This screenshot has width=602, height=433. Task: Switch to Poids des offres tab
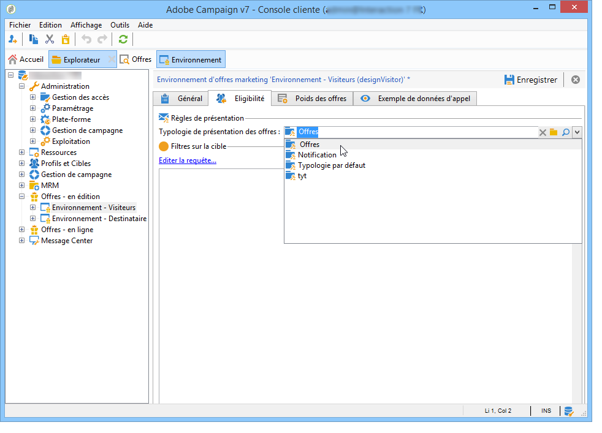312,99
